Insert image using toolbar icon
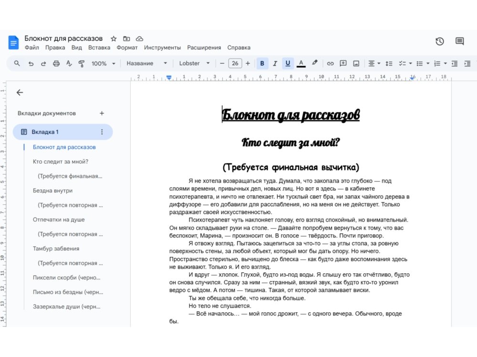Viewport: 477px width, 357px height. (x=356, y=63)
